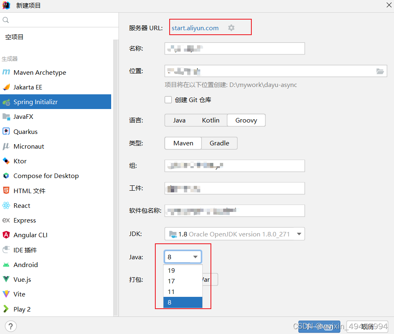The width and height of the screenshot is (394, 334).
Task: Click the 软件包名称 package name field
Action: coord(235,211)
